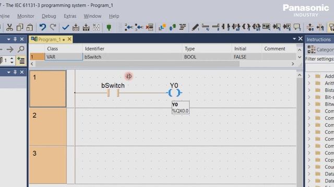The height and width of the screenshot is (187, 334).
Task: Open the Debug menu
Action: tap(49, 16)
